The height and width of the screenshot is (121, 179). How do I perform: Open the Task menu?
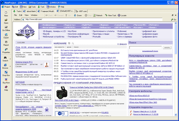coord(41,7)
